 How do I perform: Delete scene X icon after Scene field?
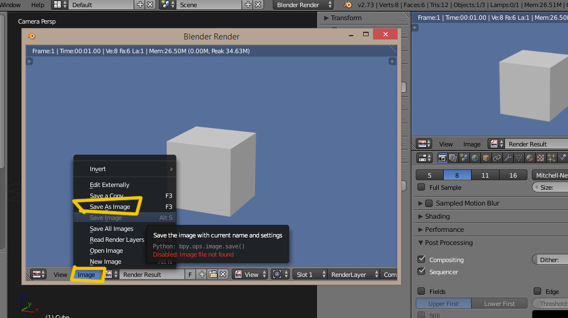point(259,5)
